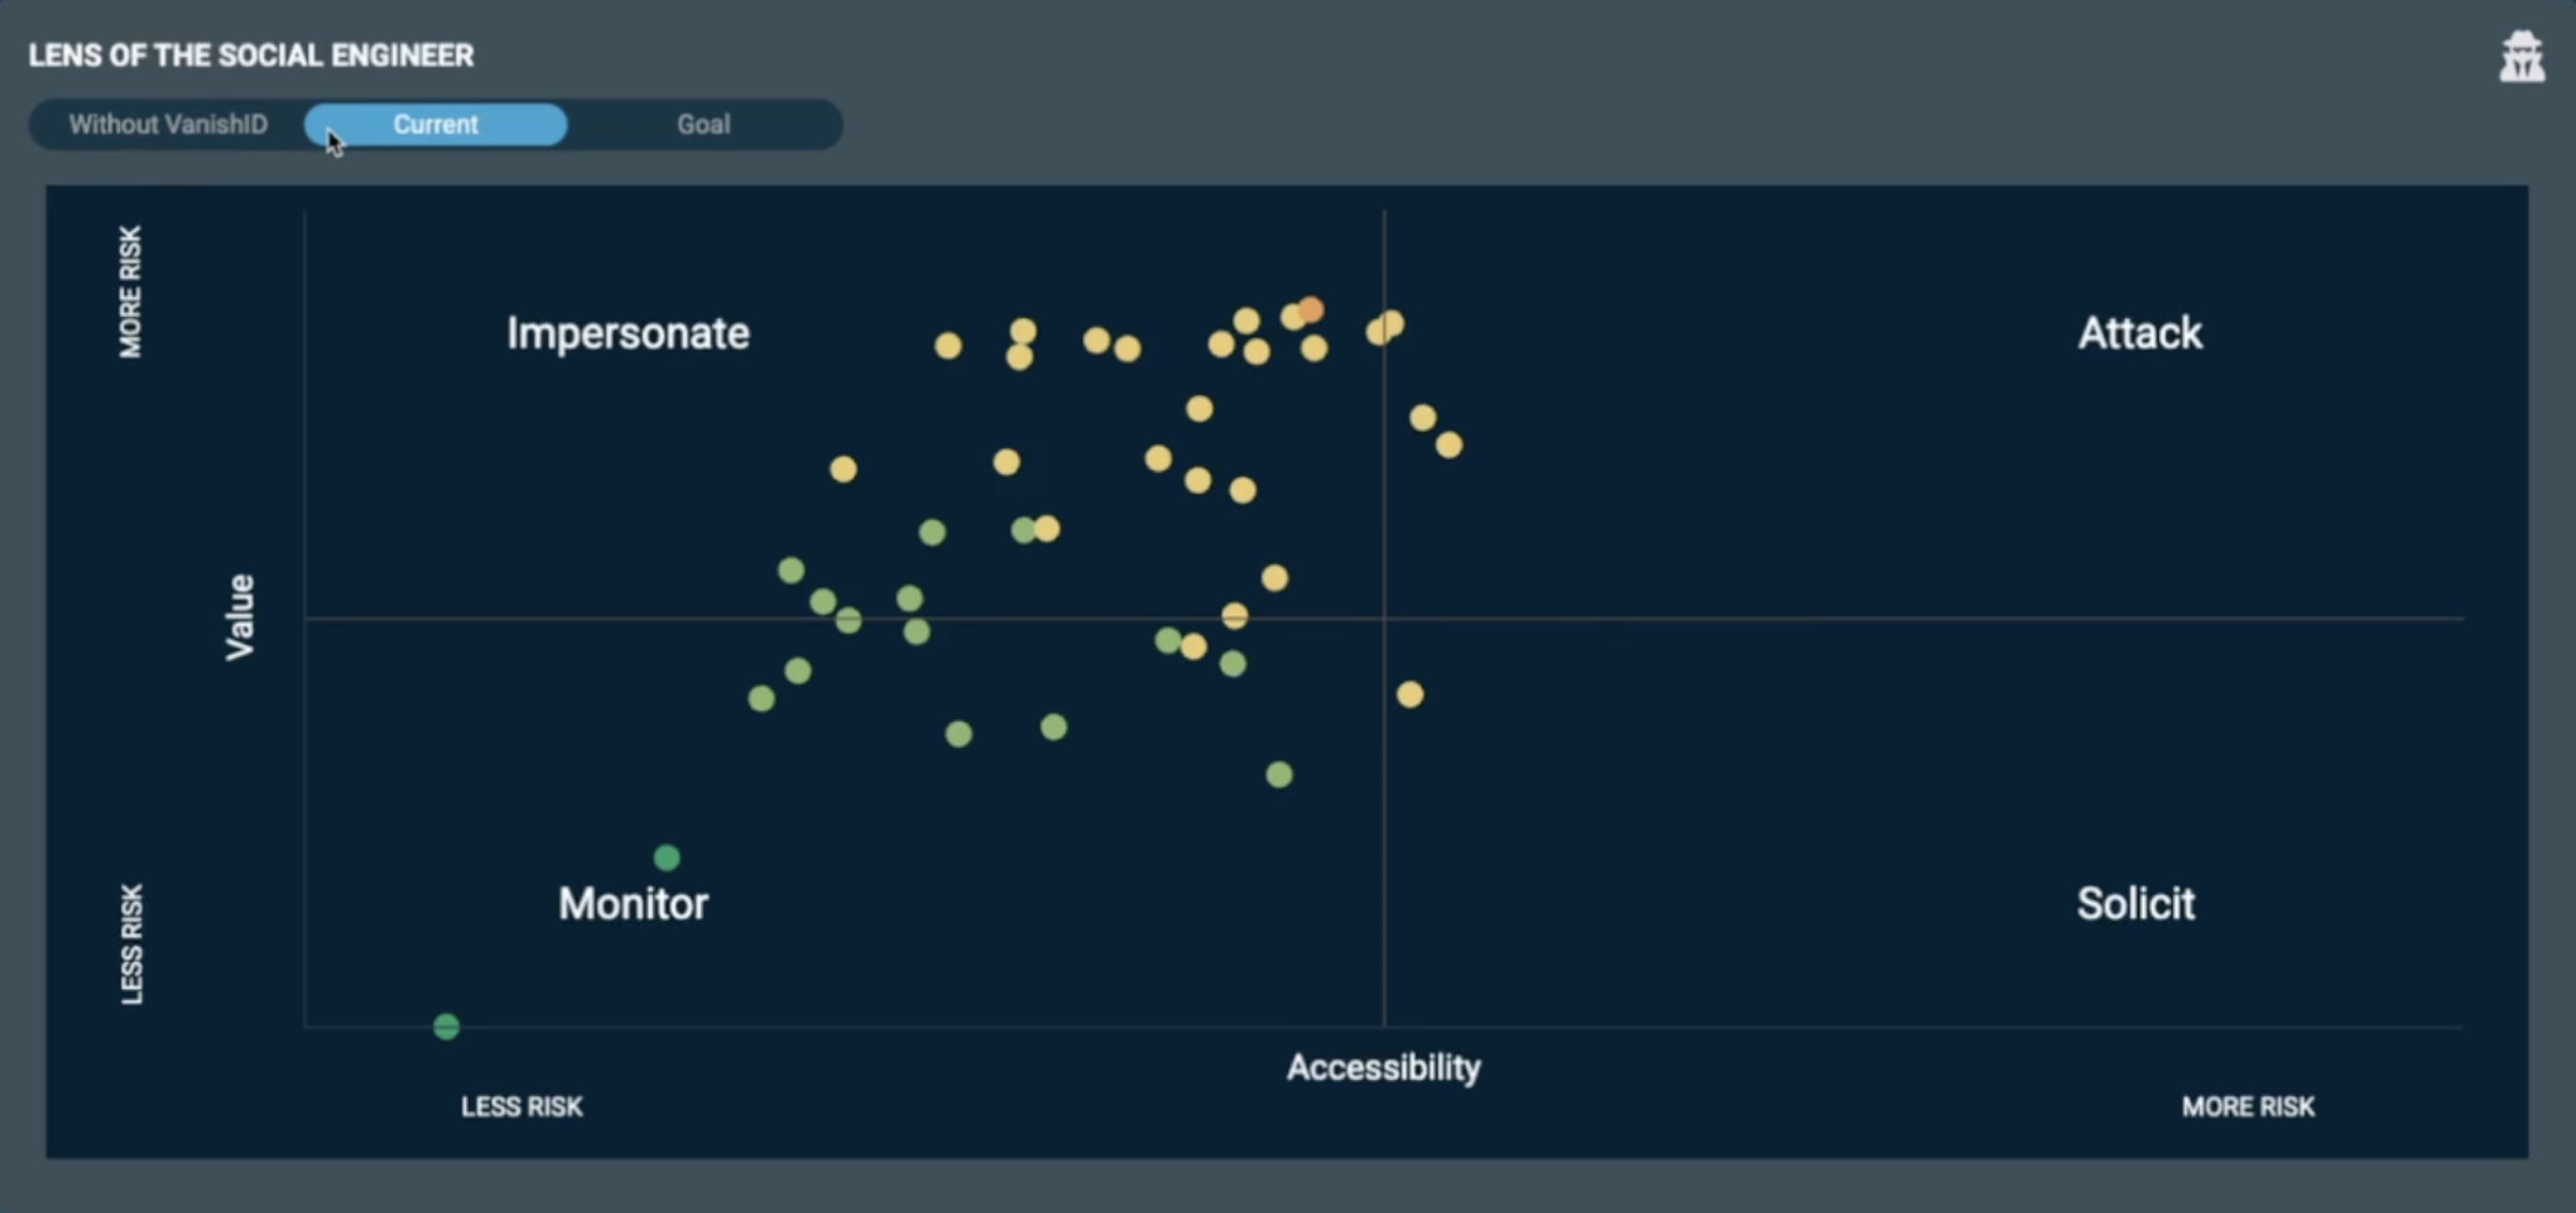Click the Impersonate quadrant label
Image resolution: width=2576 pixels, height=1213 pixels.
(627, 333)
